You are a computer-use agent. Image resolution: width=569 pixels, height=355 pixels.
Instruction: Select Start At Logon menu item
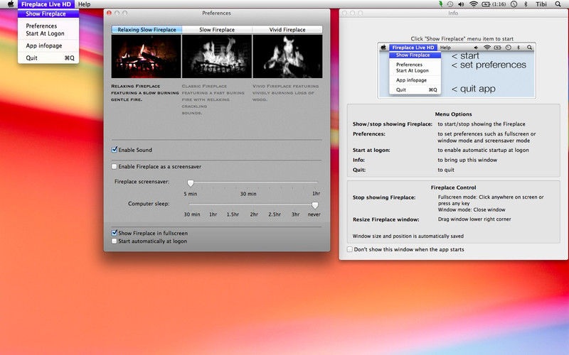point(48,33)
